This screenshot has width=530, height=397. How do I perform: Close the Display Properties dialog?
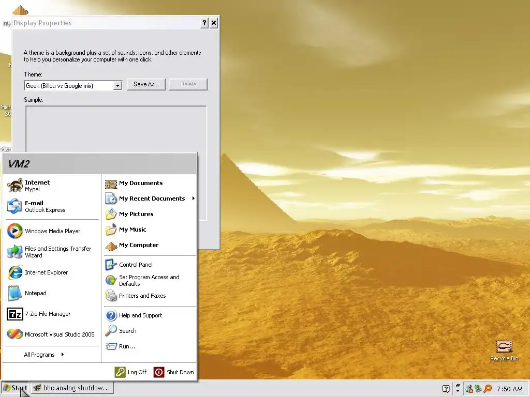(214, 23)
